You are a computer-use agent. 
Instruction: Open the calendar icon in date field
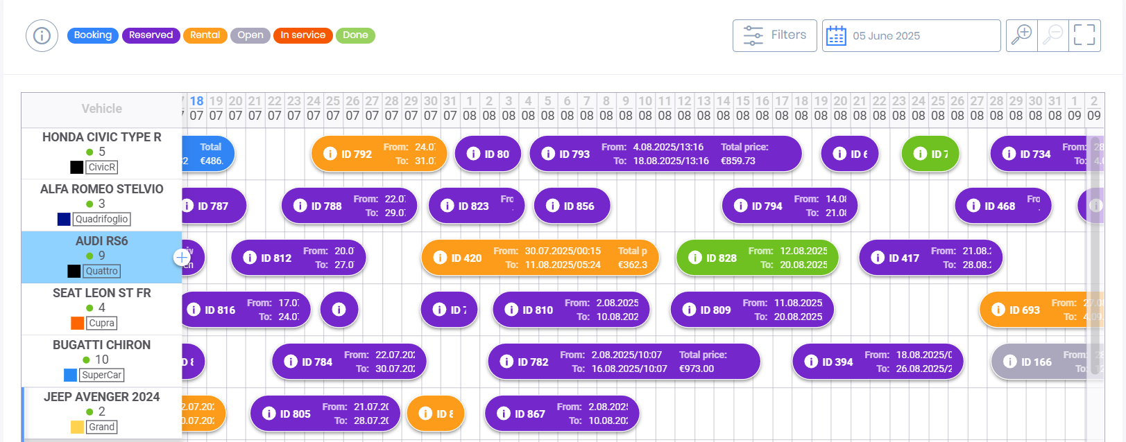click(x=836, y=36)
